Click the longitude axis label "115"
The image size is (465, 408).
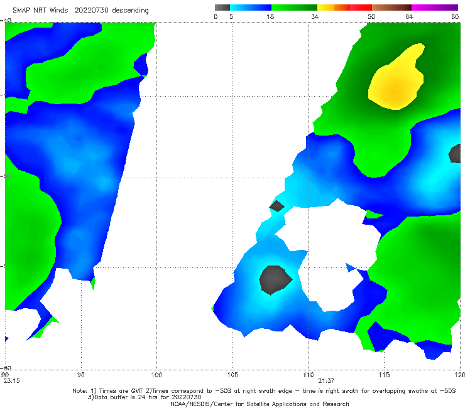coord(385,375)
